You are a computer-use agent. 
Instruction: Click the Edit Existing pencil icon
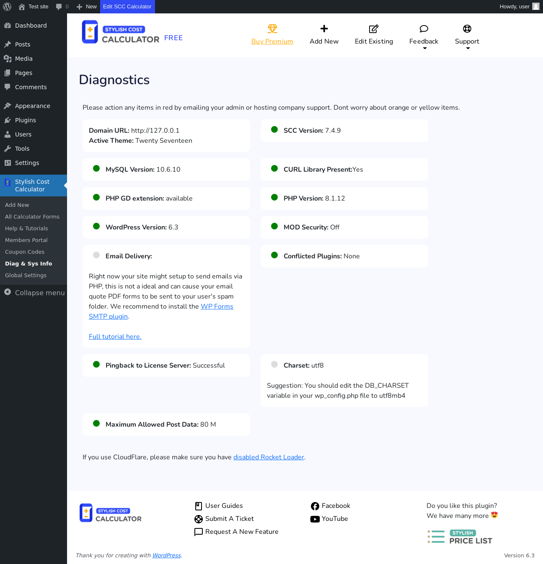pyautogui.click(x=374, y=28)
